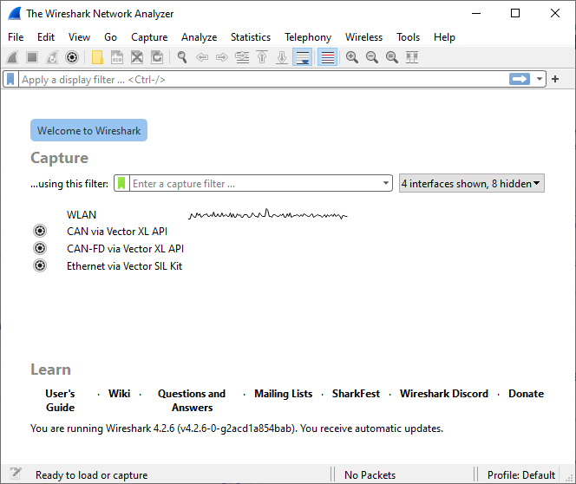Screen dimensions: 576x484
Task: Zoom in main window text
Action: 352,57
